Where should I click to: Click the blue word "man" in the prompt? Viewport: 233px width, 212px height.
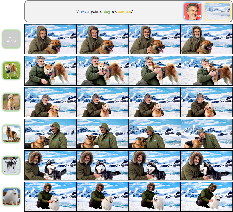click(85, 12)
